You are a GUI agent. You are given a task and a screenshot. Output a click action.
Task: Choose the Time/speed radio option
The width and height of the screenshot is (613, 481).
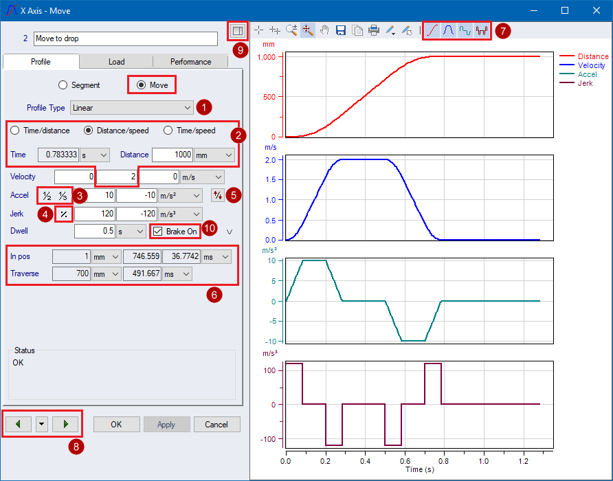pyautogui.click(x=168, y=131)
